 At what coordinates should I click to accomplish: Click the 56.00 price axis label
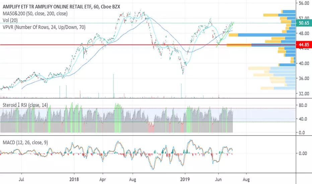(x=304, y=3)
